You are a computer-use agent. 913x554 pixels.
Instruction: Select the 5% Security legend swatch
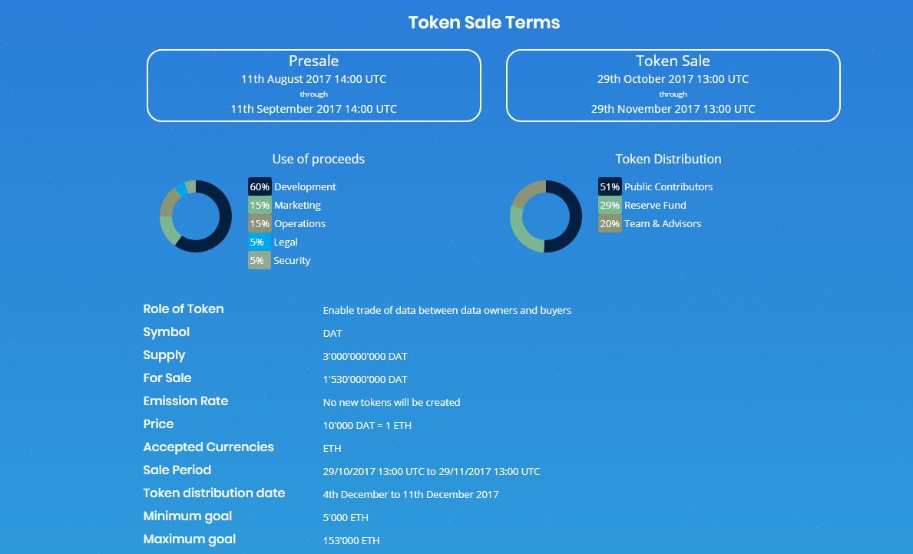click(260, 260)
